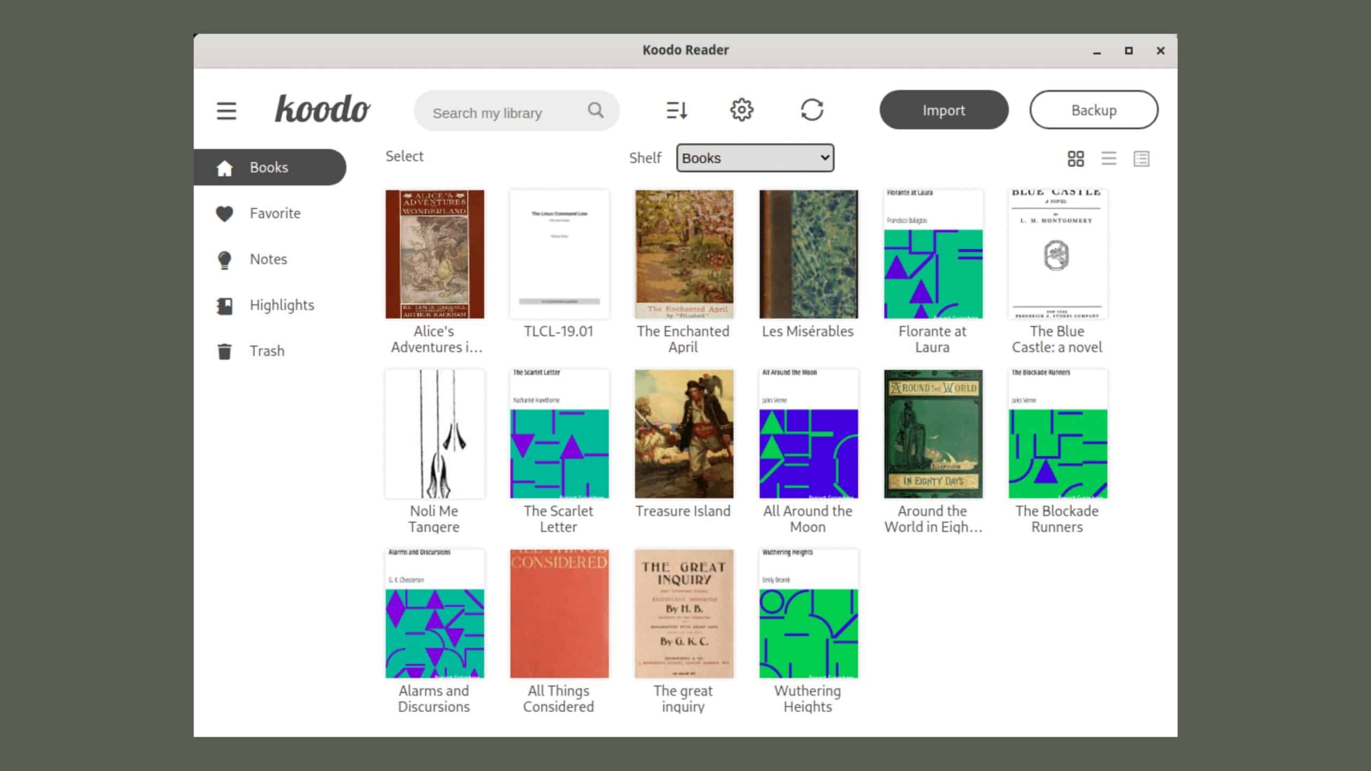Open All Around the Moon cover
The width and height of the screenshot is (1371, 771).
(x=809, y=434)
